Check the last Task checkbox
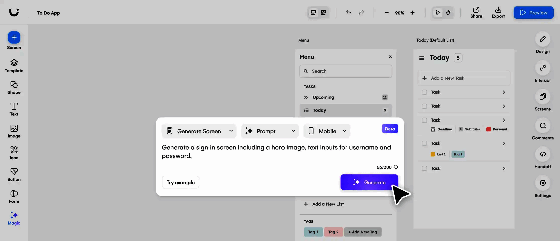The image size is (560, 241). tap(424, 168)
